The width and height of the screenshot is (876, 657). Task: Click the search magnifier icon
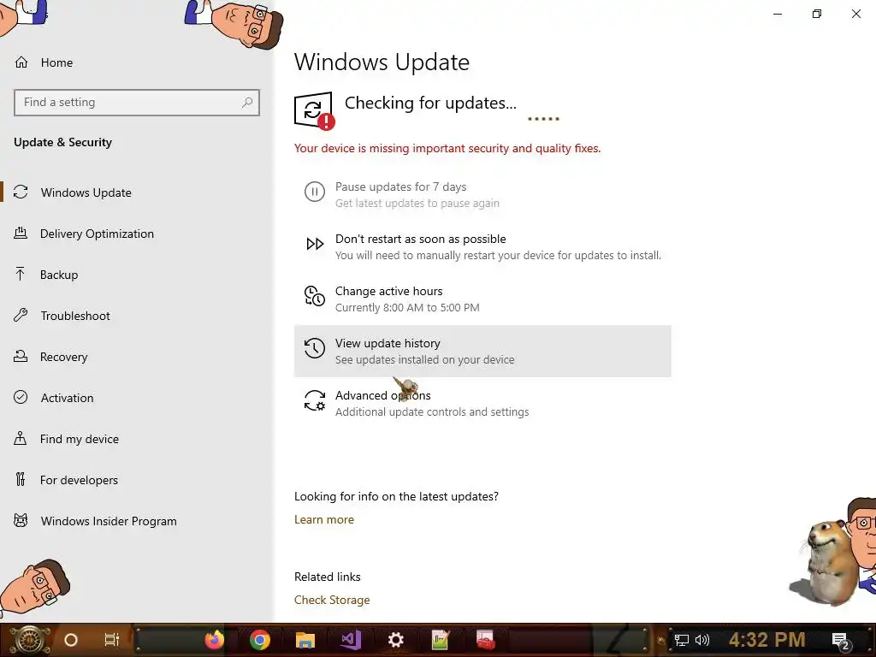(247, 103)
